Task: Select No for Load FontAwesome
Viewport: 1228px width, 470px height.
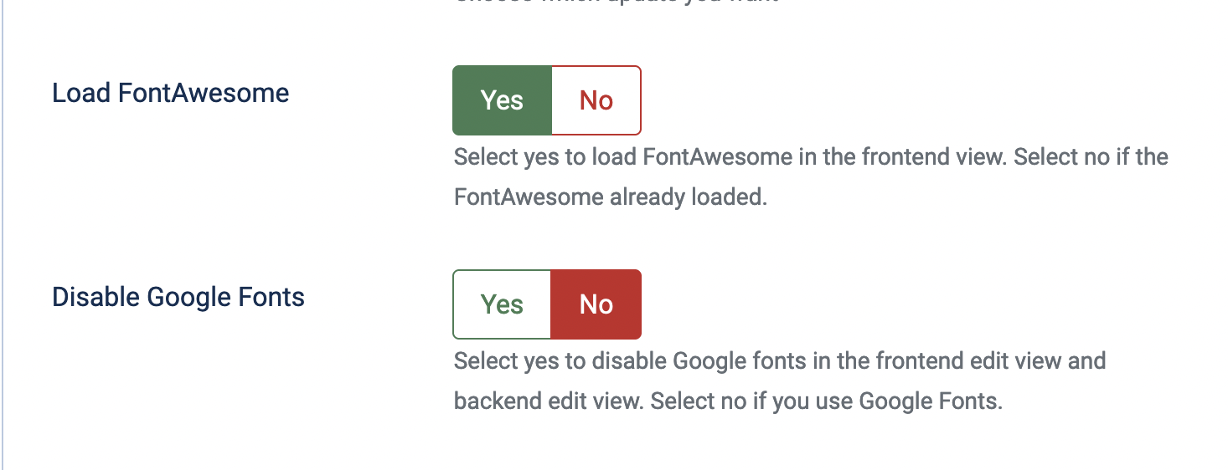Action: point(596,100)
